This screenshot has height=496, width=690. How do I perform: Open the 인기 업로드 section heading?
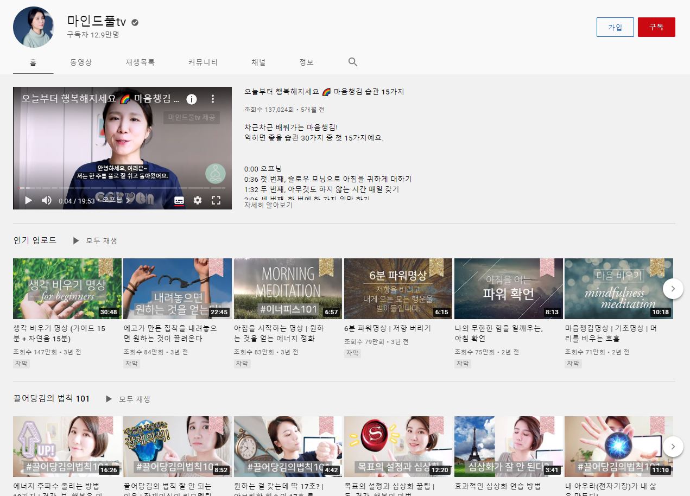click(x=35, y=240)
